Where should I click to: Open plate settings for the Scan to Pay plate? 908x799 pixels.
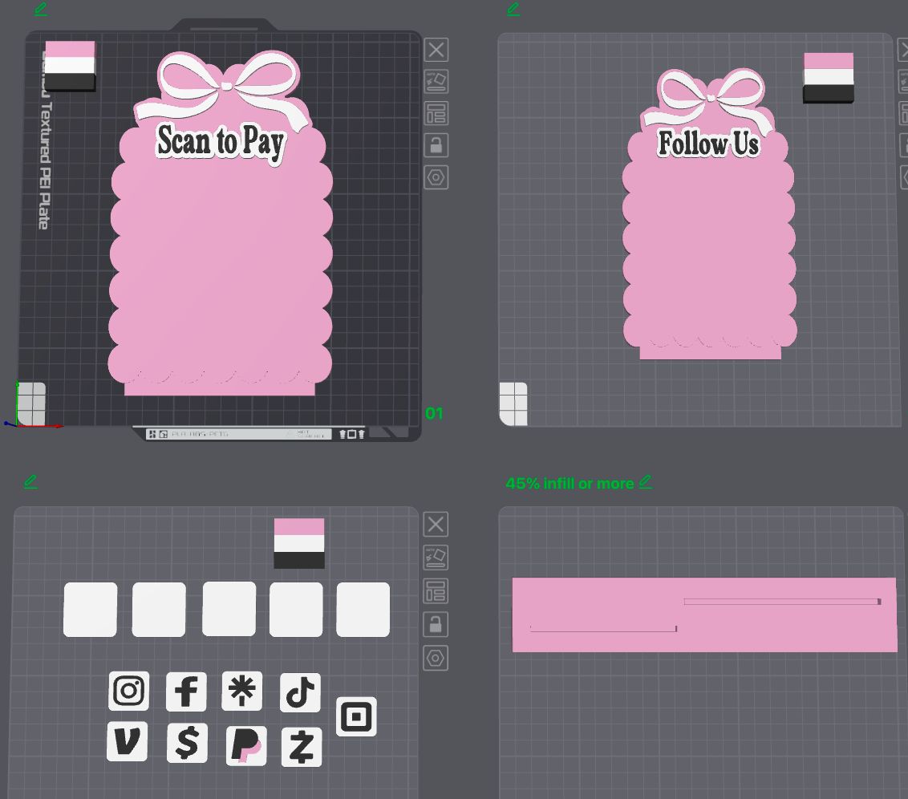pos(436,178)
